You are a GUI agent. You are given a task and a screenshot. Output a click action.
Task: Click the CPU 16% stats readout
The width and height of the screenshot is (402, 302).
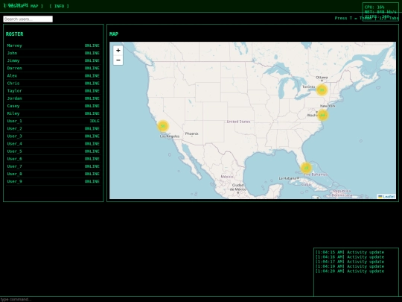374,7
